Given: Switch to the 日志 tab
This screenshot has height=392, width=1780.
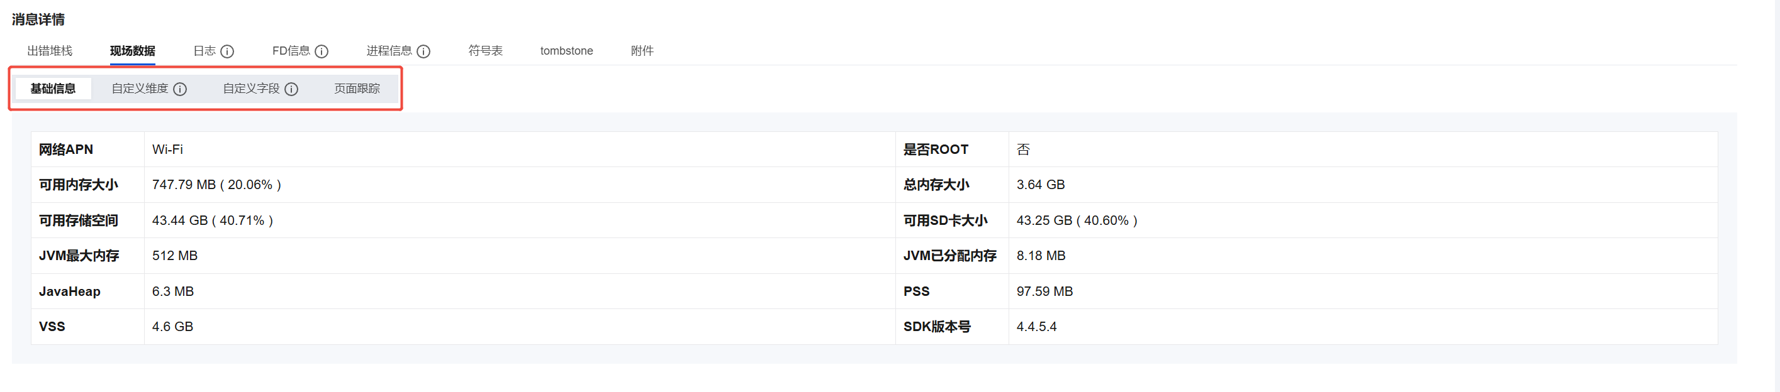Looking at the screenshot, I should [204, 51].
